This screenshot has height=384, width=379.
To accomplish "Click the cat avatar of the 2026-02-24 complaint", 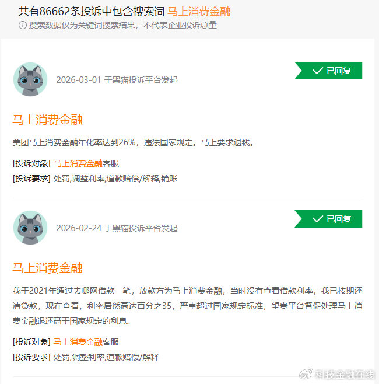I will click(30, 228).
